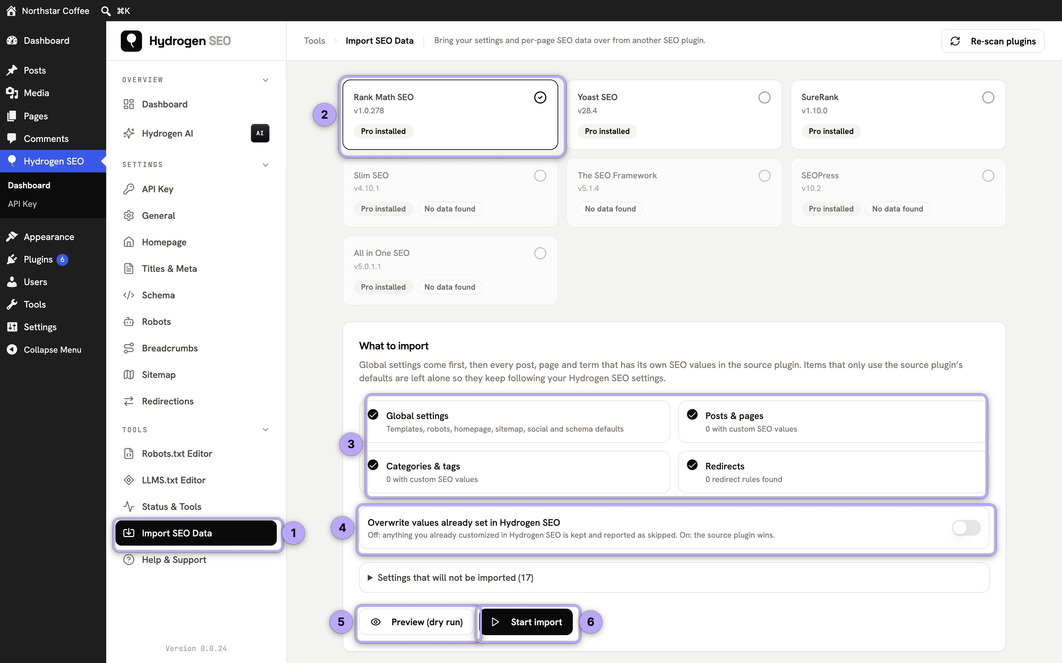Click the Sitemap map icon

pos(128,375)
